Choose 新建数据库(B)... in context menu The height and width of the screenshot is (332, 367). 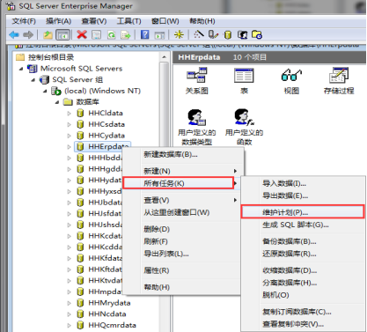point(182,154)
